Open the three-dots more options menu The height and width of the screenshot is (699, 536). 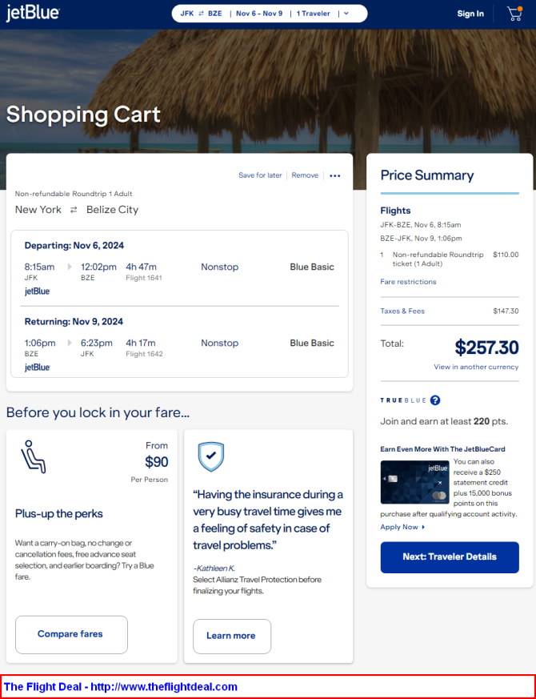pyautogui.click(x=335, y=175)
